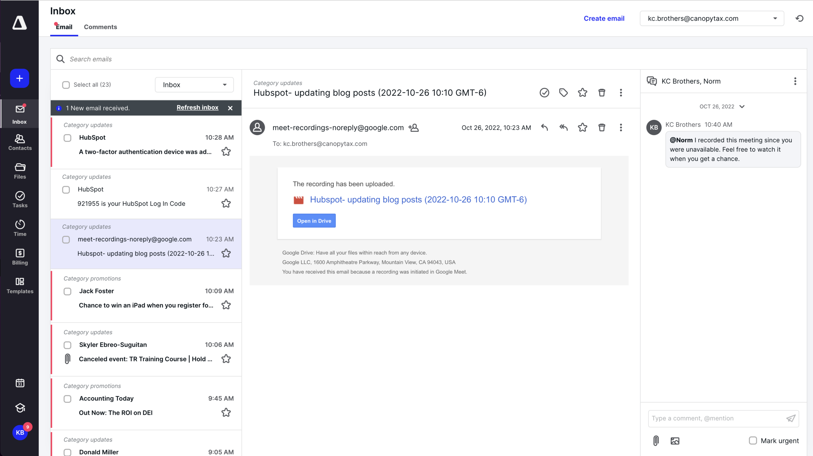Open the Inbox folder dropdown
Image resolution: width=813 pixels, height=456 pixels.
pyautogui.click(x=194, y=85)
